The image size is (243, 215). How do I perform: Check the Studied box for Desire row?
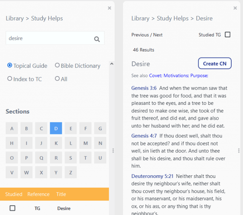click(13, 208)
